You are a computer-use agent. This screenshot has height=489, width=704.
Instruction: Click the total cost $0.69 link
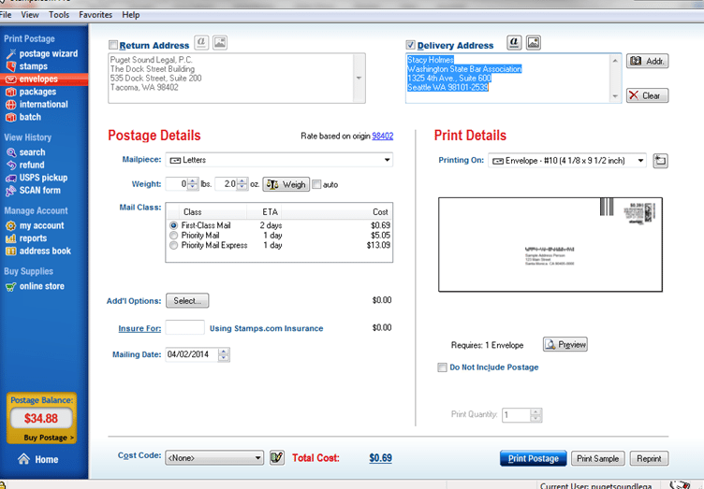pos(380,458)
